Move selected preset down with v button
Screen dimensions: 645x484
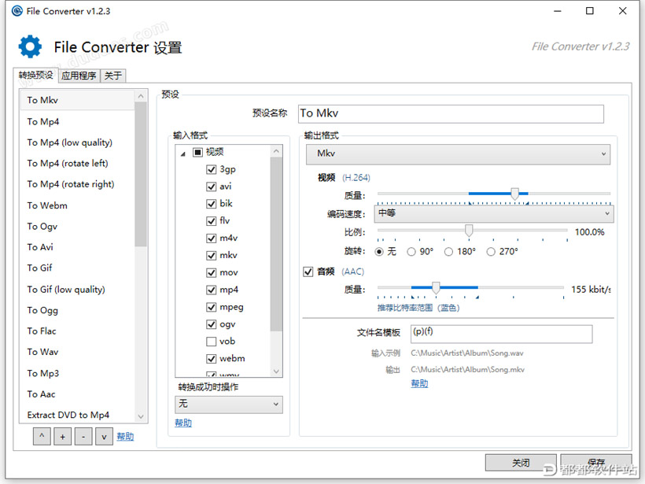pyautogui.click(x=104, y=436)
